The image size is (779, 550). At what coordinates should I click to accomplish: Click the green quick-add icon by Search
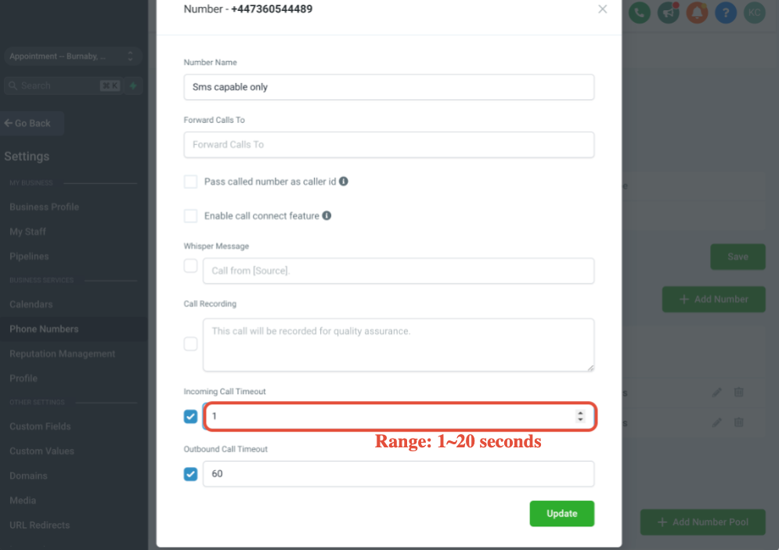133,85
